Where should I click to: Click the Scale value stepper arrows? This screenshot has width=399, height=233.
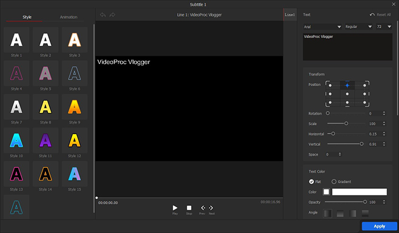click(x=384, y=124)
